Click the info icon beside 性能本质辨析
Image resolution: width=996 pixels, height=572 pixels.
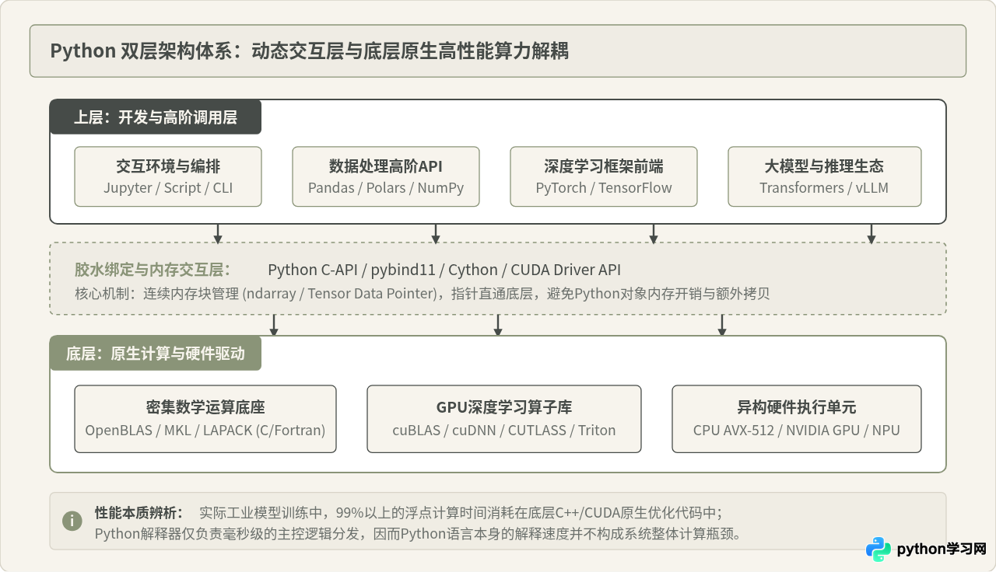pos(72,521)
